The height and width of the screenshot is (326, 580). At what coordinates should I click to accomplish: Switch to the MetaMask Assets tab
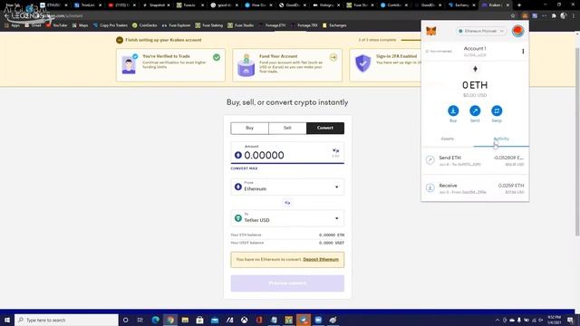[448, 139]
